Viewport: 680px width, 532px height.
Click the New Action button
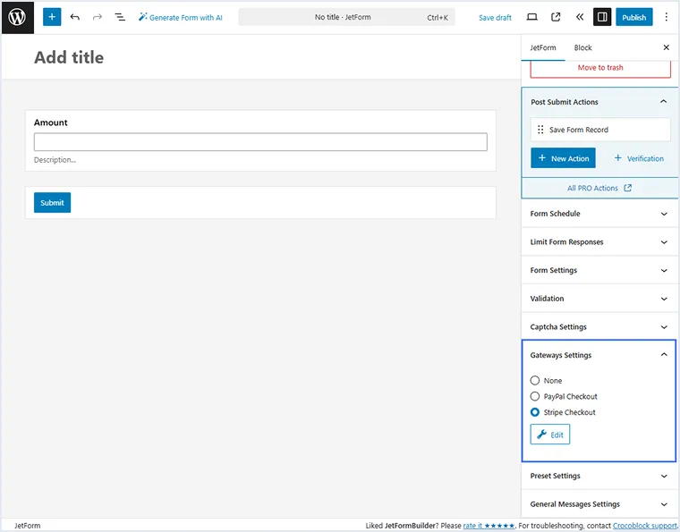tap(563, 158)
